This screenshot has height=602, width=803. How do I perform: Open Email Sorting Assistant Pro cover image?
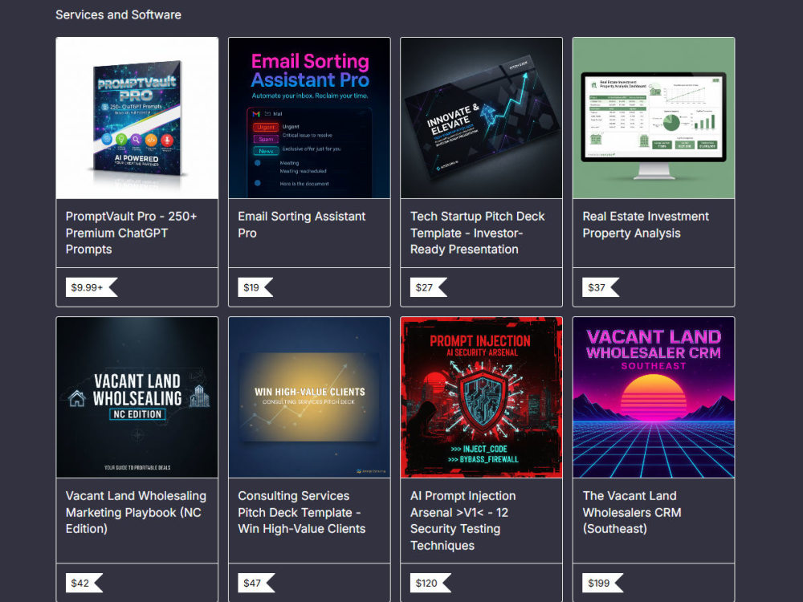coord(309,118)
